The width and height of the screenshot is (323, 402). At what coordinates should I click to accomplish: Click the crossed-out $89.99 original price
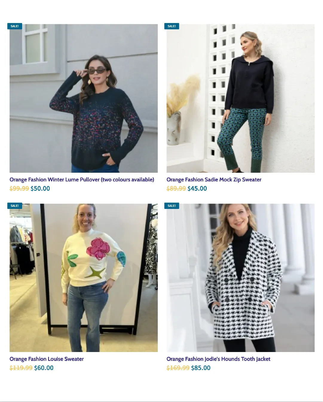tap(176, 189)
